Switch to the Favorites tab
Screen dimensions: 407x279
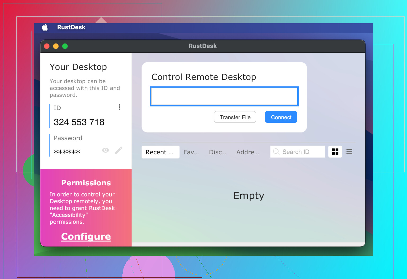point(191,152)
